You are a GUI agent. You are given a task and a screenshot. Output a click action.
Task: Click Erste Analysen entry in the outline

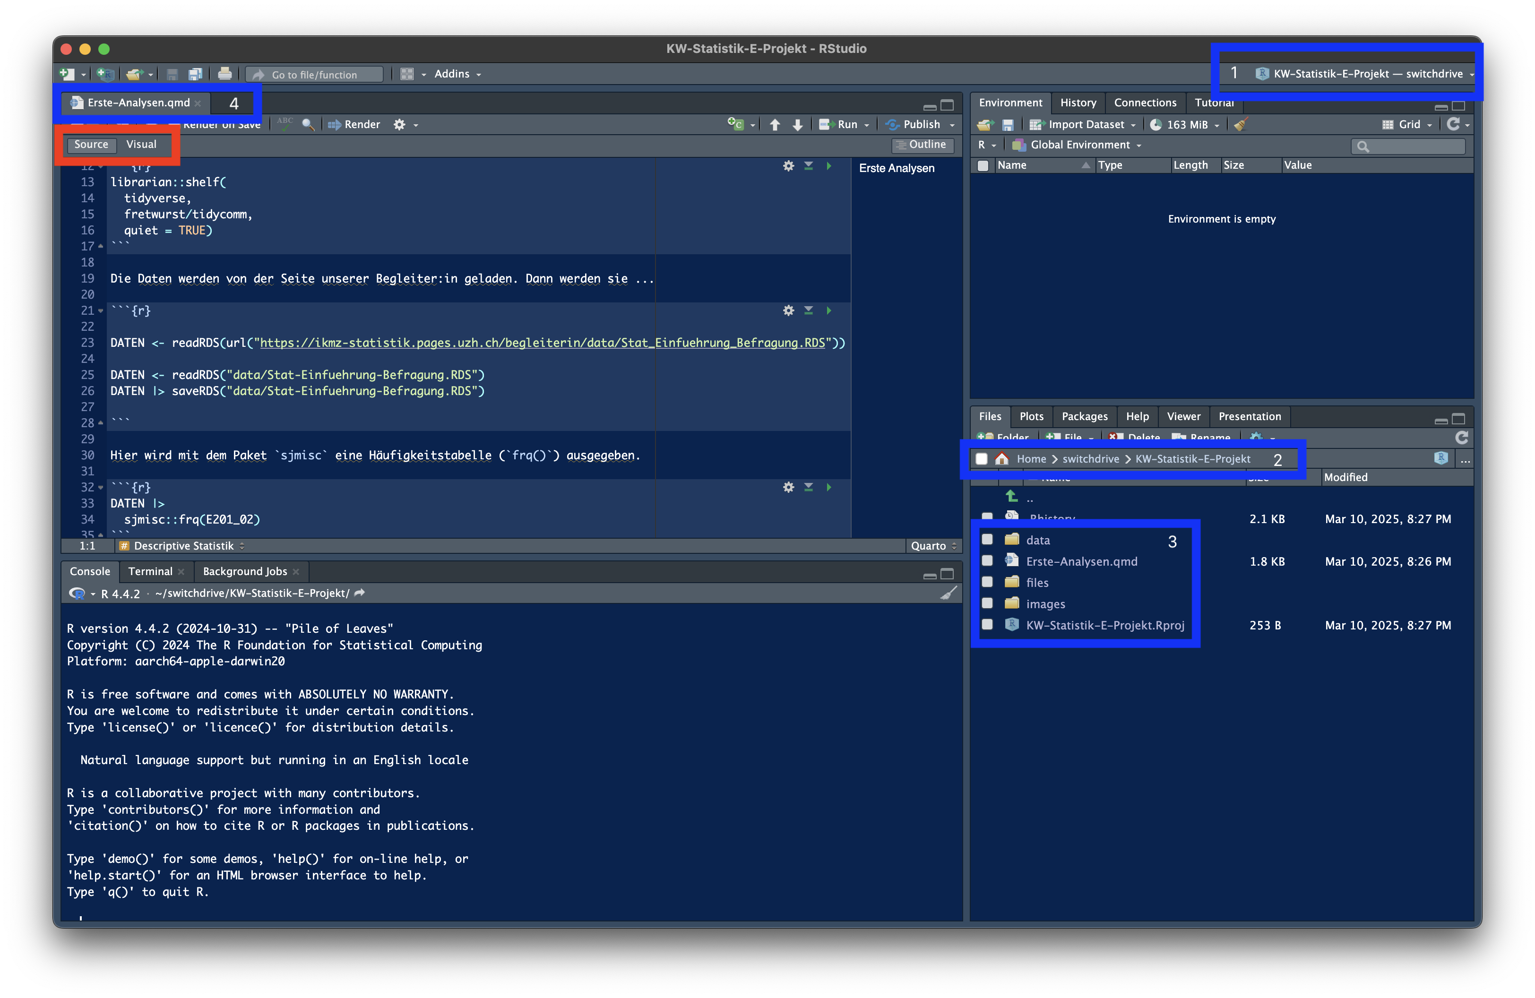[x=897, y=168]
